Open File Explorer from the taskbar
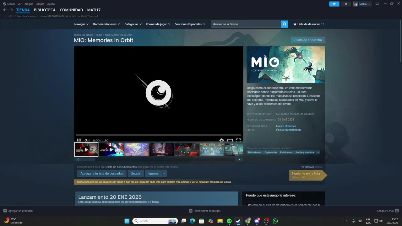The width and height of the screenshot is (402, 226). click(220, 221)
